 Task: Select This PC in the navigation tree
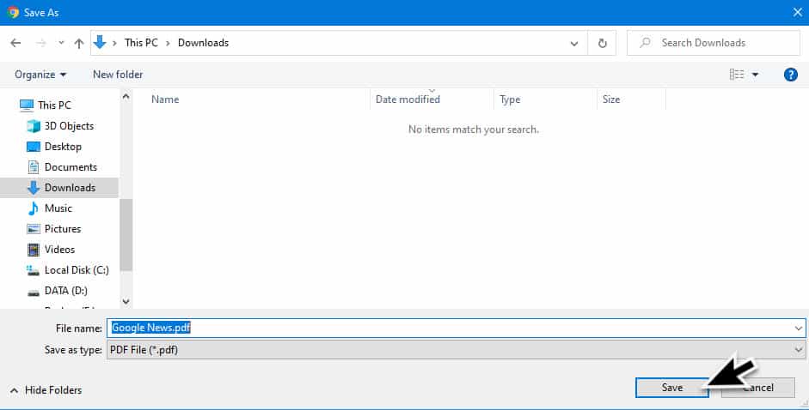point(54,106)
